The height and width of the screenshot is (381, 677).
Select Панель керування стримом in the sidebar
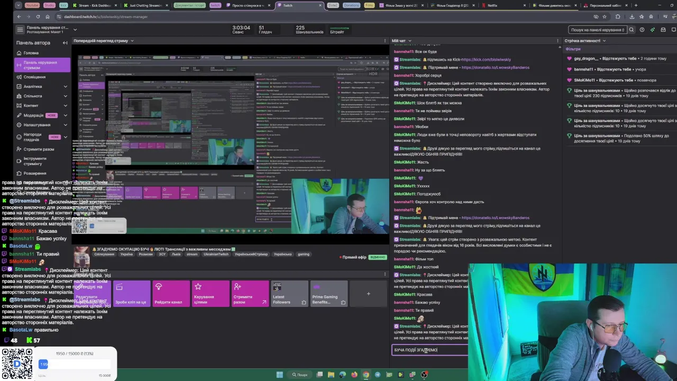pos(42,65)
